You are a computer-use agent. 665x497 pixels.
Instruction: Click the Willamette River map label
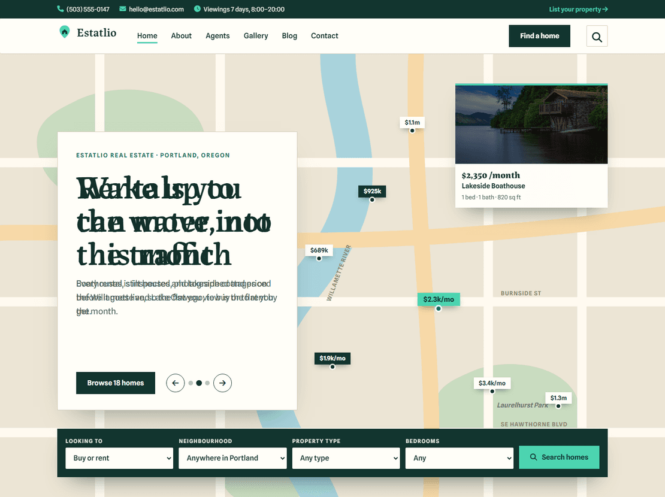tap(339, 272)
